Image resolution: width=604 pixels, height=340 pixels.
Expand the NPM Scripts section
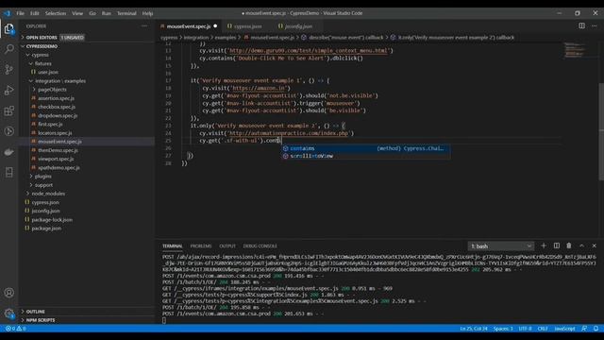click(41, 320)
